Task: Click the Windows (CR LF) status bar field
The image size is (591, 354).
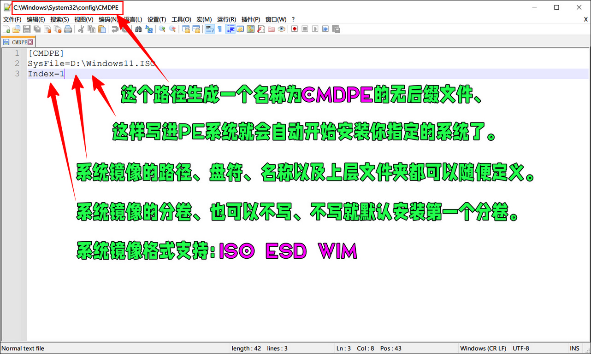Action: [483, 348]
